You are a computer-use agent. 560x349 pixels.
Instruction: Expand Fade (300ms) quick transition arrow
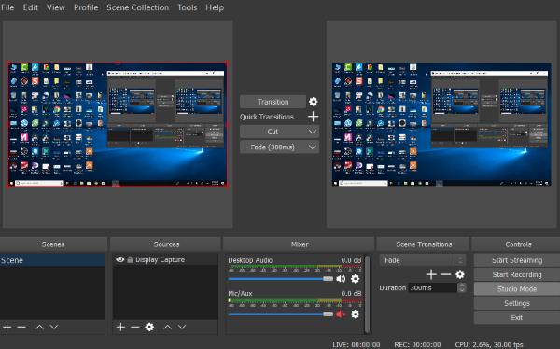pyautogui.click(x=312, y=147)
